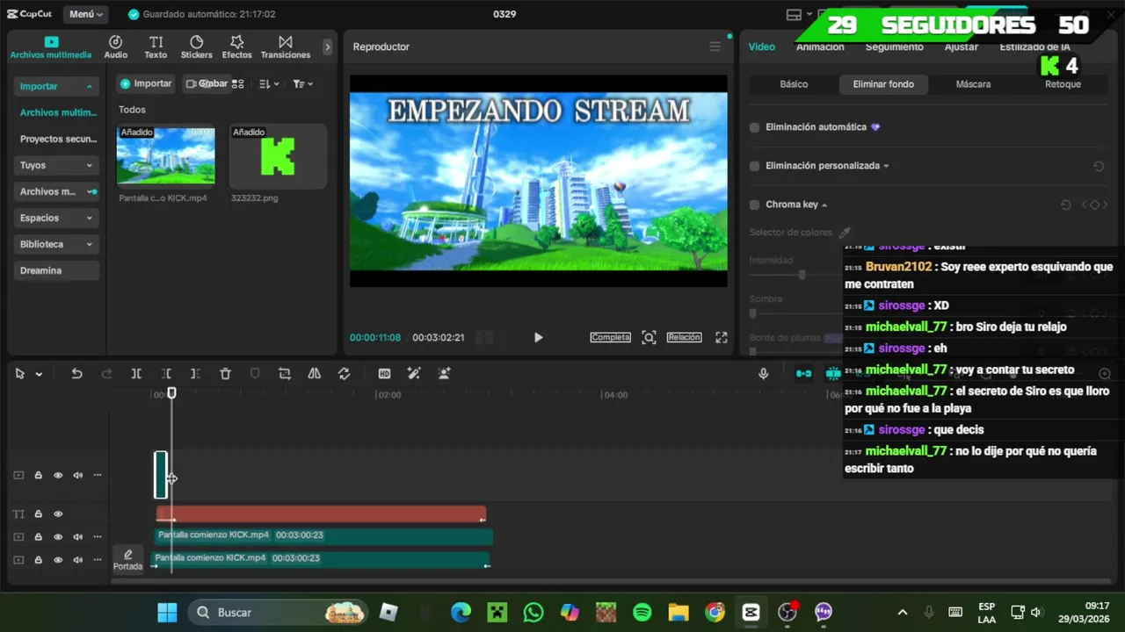Enable Eliminación automática checkbox
The width and height of the screenshot is (1125, 632).
pyautogui.click(x=754, y=127)
